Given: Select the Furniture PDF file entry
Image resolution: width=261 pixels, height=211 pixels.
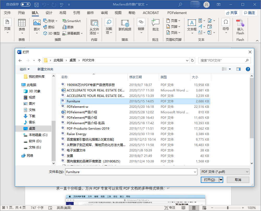Looking at the screenshot, I should click(x=72, y=101).
